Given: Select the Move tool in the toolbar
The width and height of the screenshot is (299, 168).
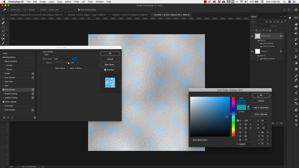Looking at the screenshot, I should 3,19.
